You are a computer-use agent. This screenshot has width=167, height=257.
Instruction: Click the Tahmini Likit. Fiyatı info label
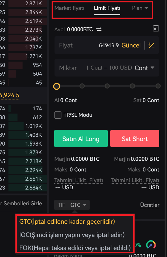(x=79, y=180)
